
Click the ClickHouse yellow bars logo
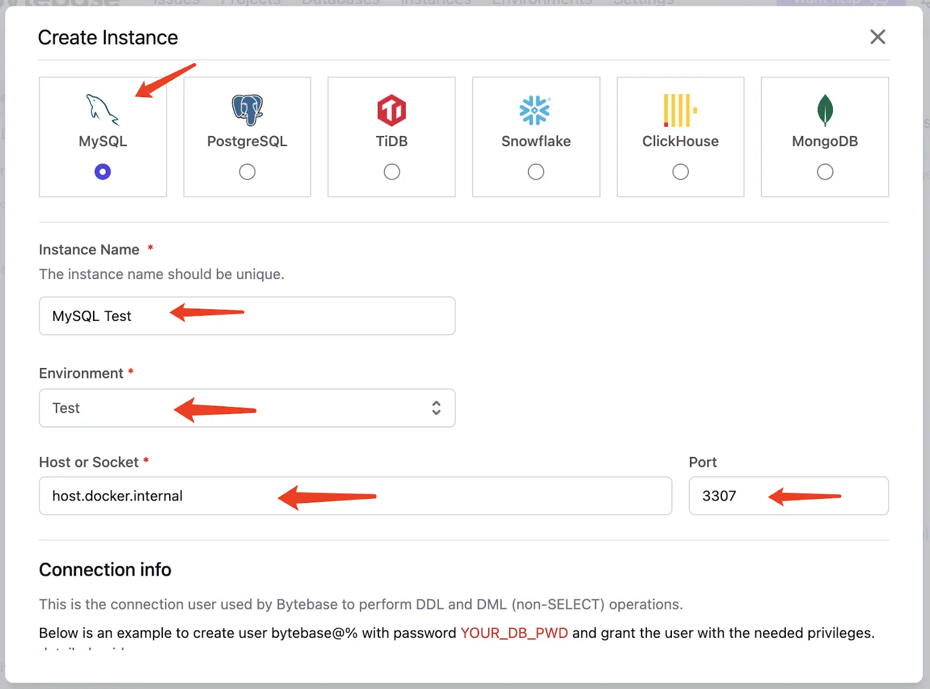(680, 110)
